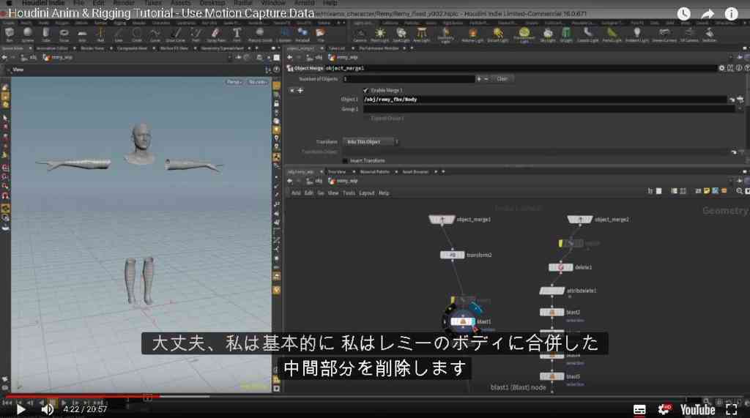The width and height of the screenshot is (750, 418).
Task: Click the video title link
Action: click(161, 13)
